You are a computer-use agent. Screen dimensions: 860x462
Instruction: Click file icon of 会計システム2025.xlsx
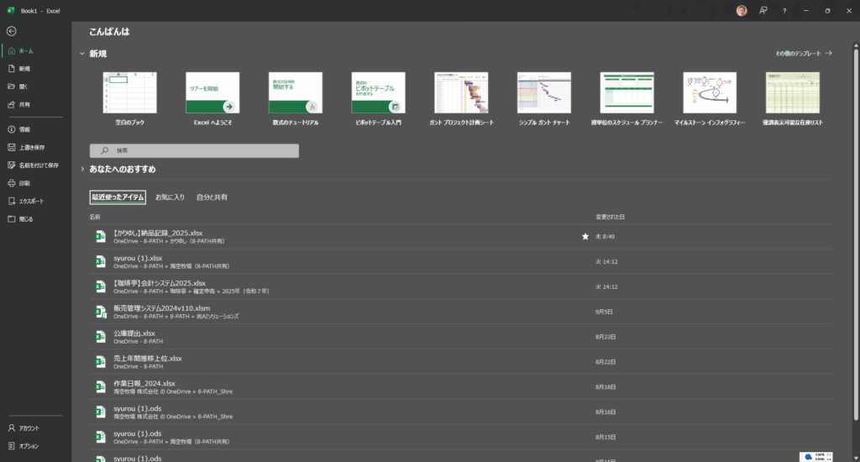tap(101, 286)
